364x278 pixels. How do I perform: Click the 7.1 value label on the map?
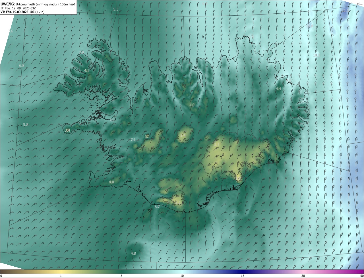click(x=133, y=140)
